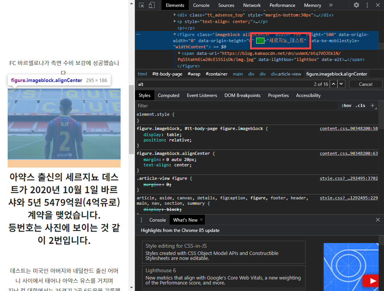
Task: Open the Style editing for CSS-in-JS card
Action: pos(224,252)
